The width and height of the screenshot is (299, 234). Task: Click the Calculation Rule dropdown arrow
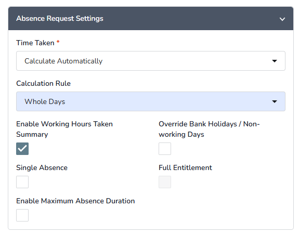(x=275, y=101)
